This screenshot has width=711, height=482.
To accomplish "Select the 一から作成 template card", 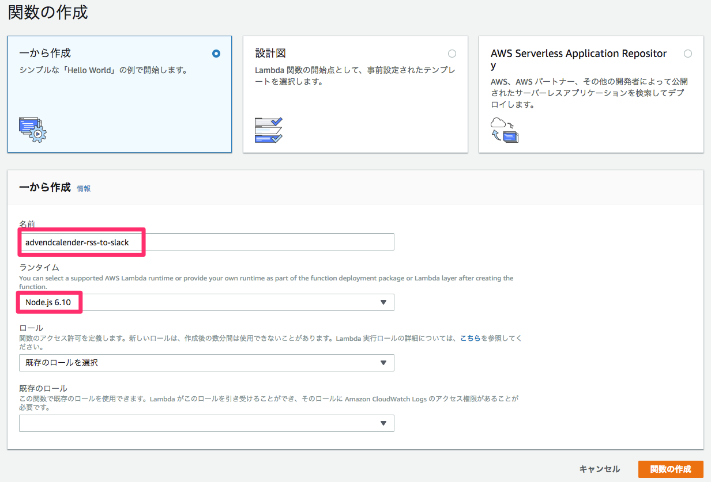I will coord(119,94).
